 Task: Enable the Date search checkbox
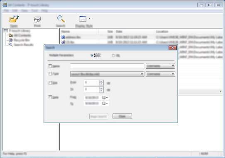[x=50, y=97]
